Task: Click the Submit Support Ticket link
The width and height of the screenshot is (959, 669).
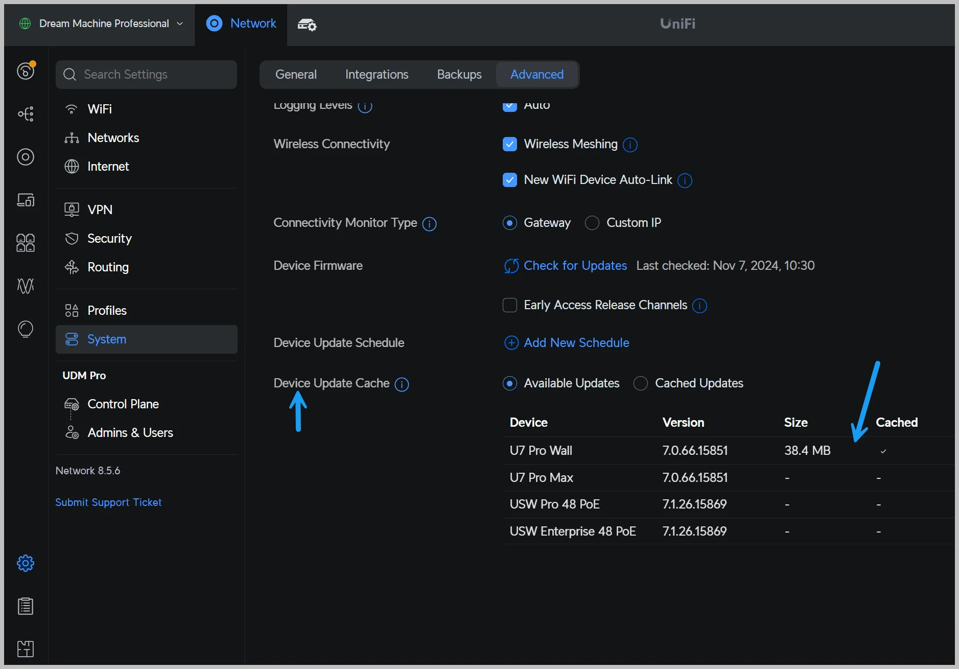Action: [x=108, y=502]
